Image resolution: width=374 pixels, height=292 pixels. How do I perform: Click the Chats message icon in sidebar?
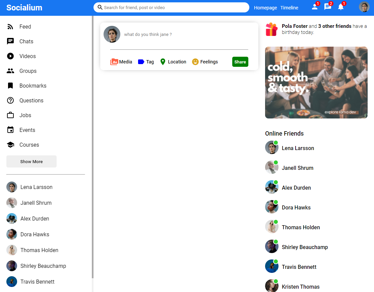click(10, 41)
